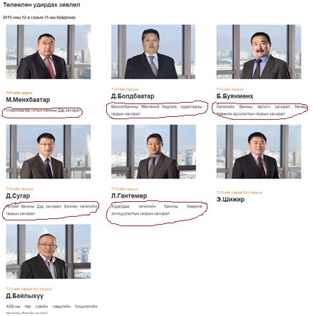Select the photo above Э.Шижир
This screenshot has height=316, width=313.
point(259,152)
